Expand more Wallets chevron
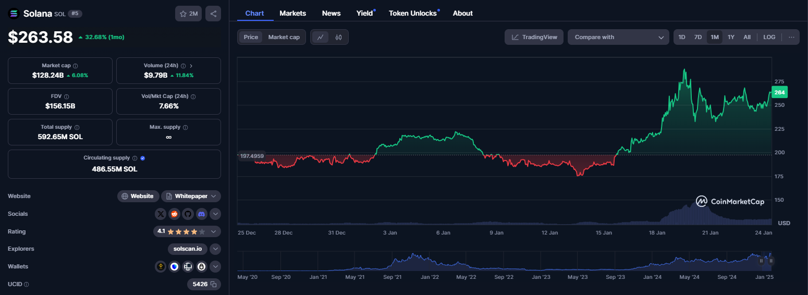The image size is (808, 295). (215, 267)
